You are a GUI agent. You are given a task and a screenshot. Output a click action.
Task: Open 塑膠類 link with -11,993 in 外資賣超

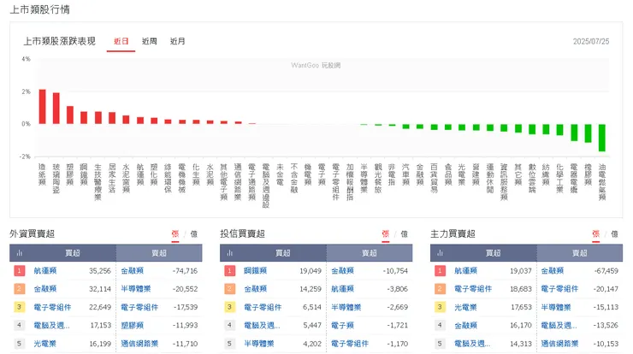133,325
